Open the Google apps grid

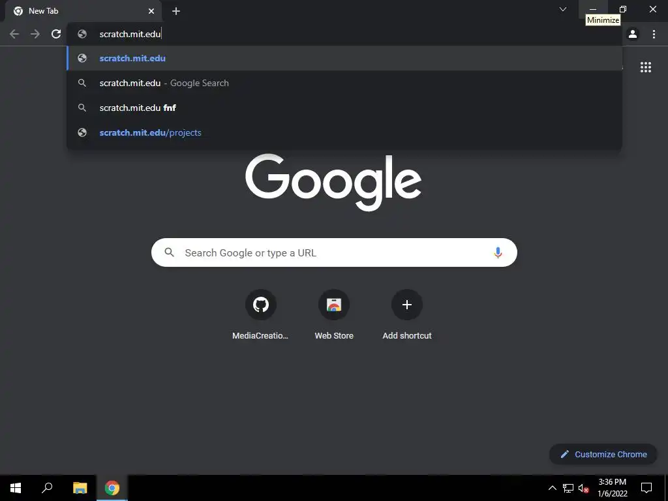645,67
